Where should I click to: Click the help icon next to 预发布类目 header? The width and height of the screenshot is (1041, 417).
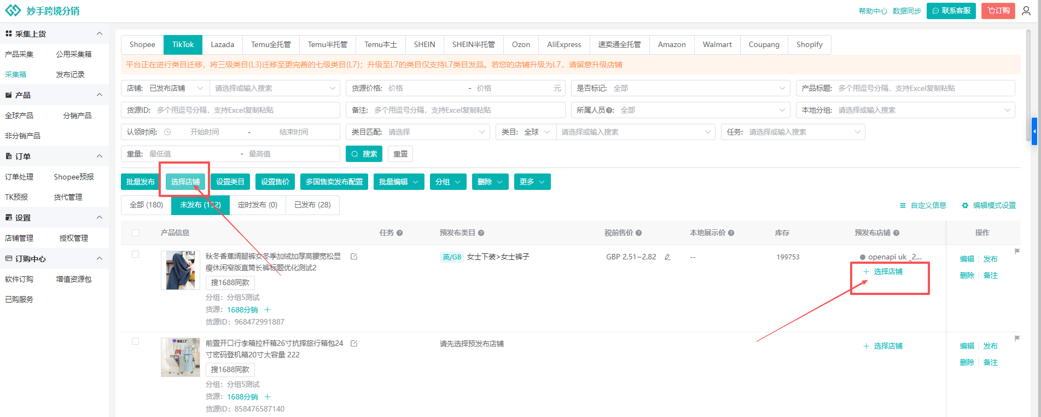tap(481, 233)
